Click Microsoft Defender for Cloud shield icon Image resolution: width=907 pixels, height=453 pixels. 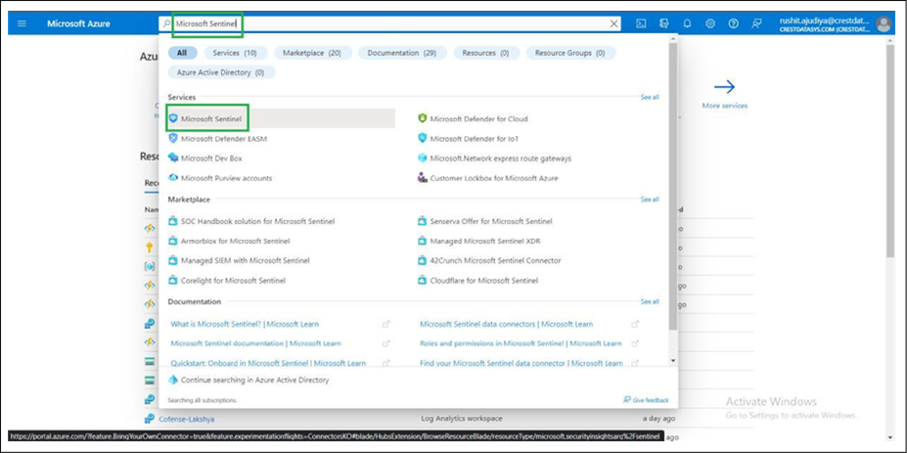[x=423, y=118]
